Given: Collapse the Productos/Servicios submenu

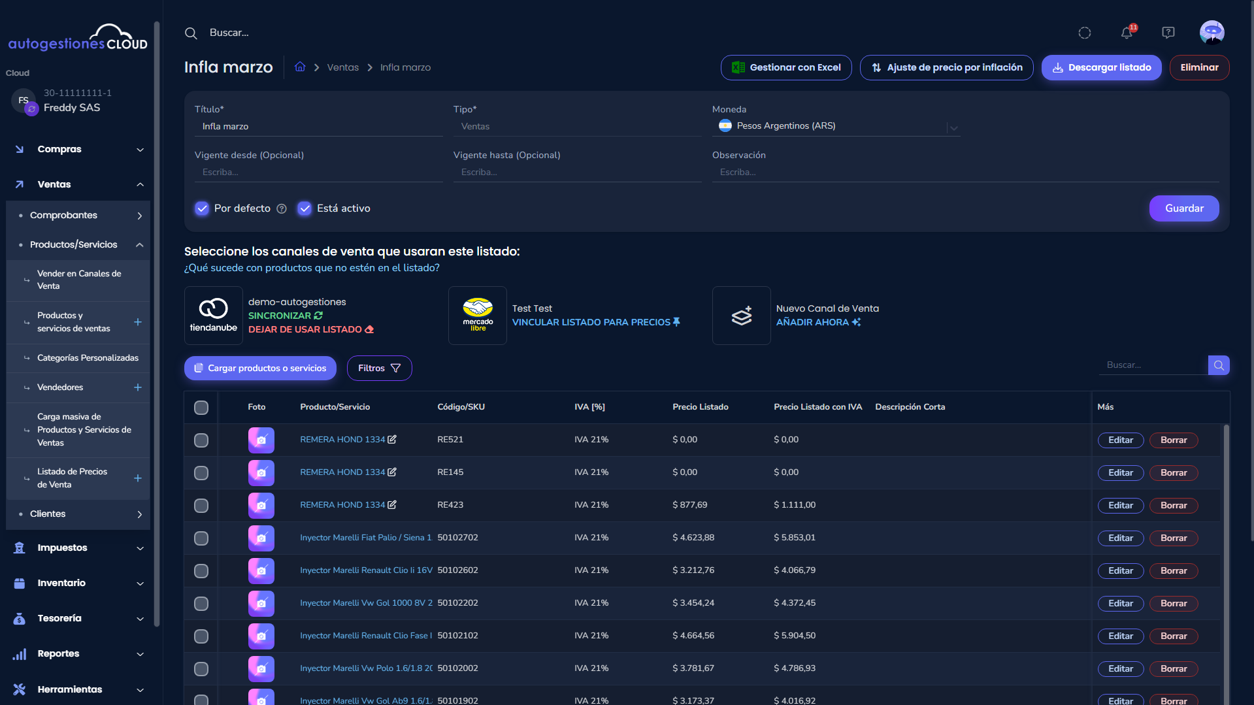Looking at the screenshot, I should point(79,244).
